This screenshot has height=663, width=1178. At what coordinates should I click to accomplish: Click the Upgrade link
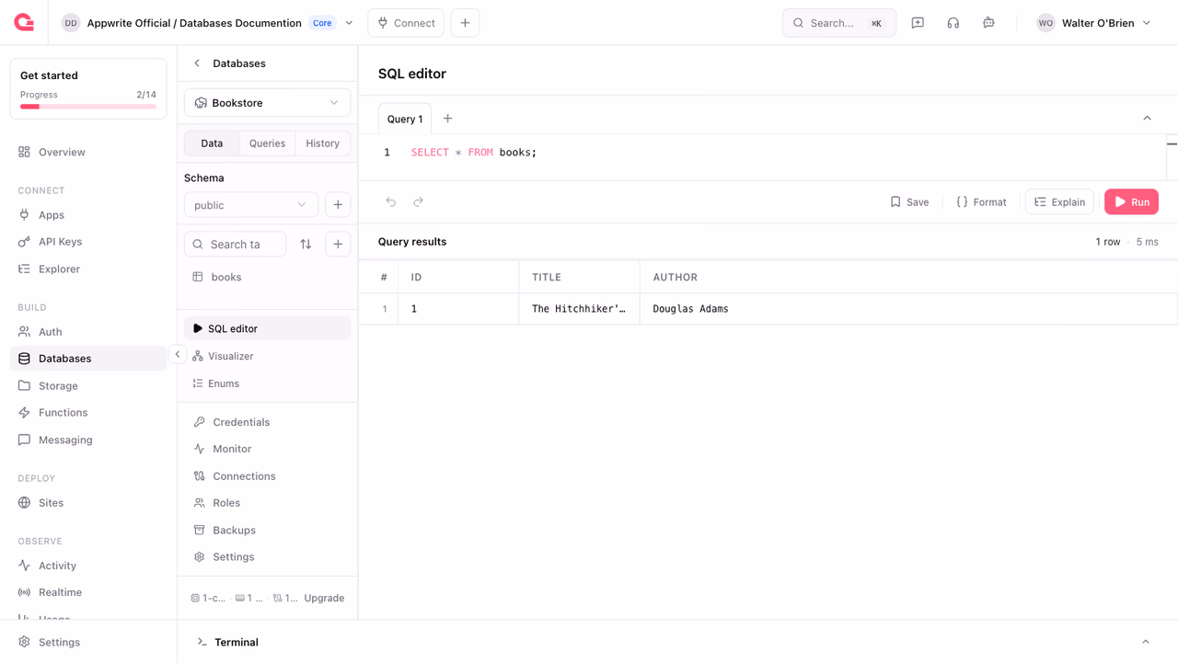(324, 598)
